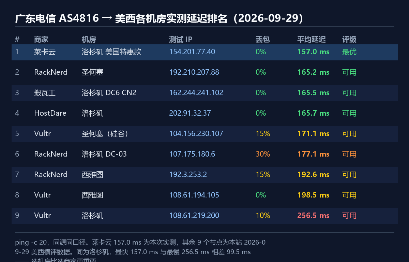
Task: Click IP address 107.175.180.6
Action: (192, 154)
